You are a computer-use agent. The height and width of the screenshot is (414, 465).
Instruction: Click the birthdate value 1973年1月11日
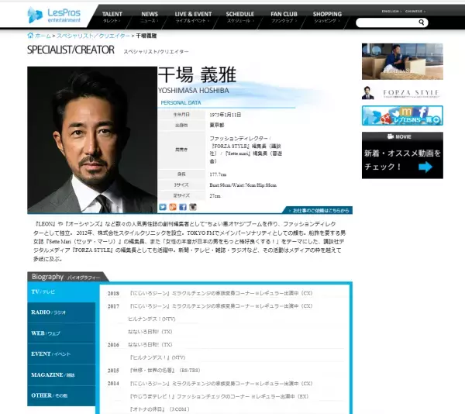click(x=226, y=115)
